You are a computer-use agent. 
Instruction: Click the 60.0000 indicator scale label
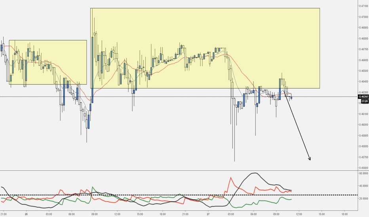click(x=363, y=173)
